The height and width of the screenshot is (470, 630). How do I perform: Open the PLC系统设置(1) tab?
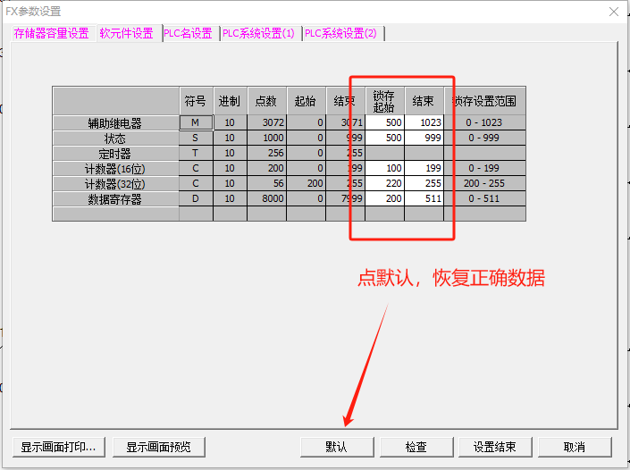[x=259, y=33]
